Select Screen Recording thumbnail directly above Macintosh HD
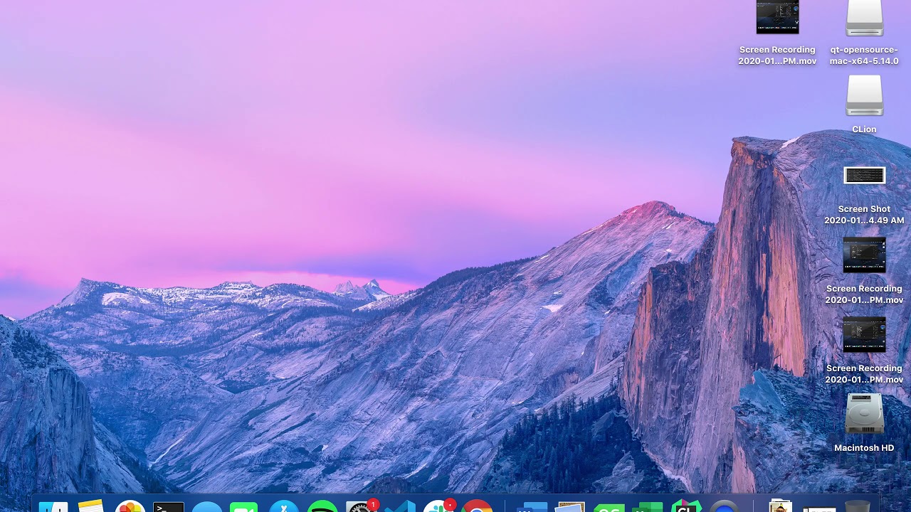The height and width of the screenshot is (512, 911). click(864, 334)
